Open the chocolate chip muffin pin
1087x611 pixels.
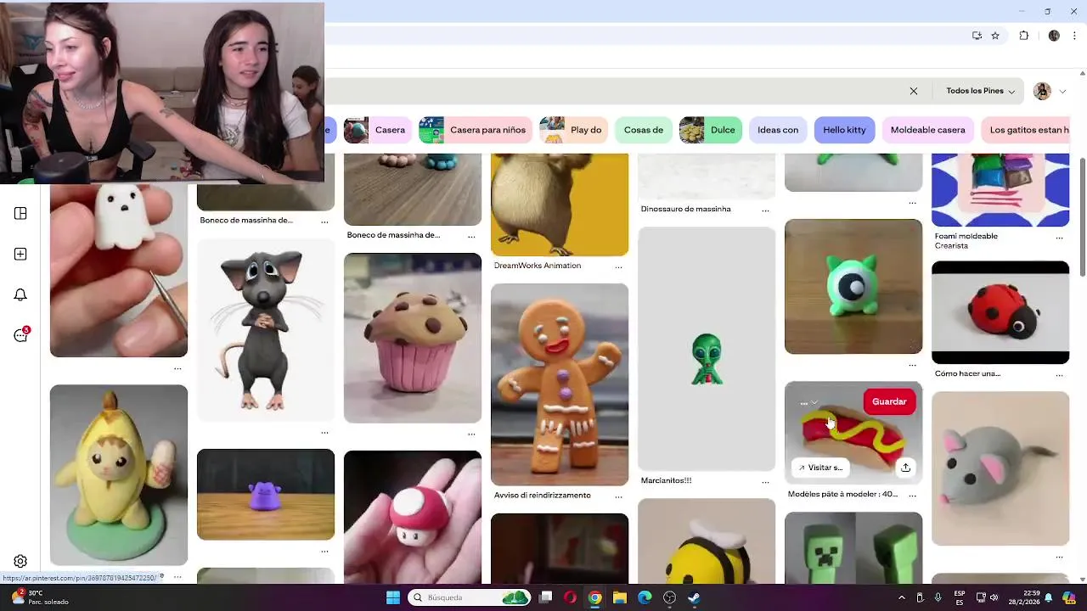(413, 338)
